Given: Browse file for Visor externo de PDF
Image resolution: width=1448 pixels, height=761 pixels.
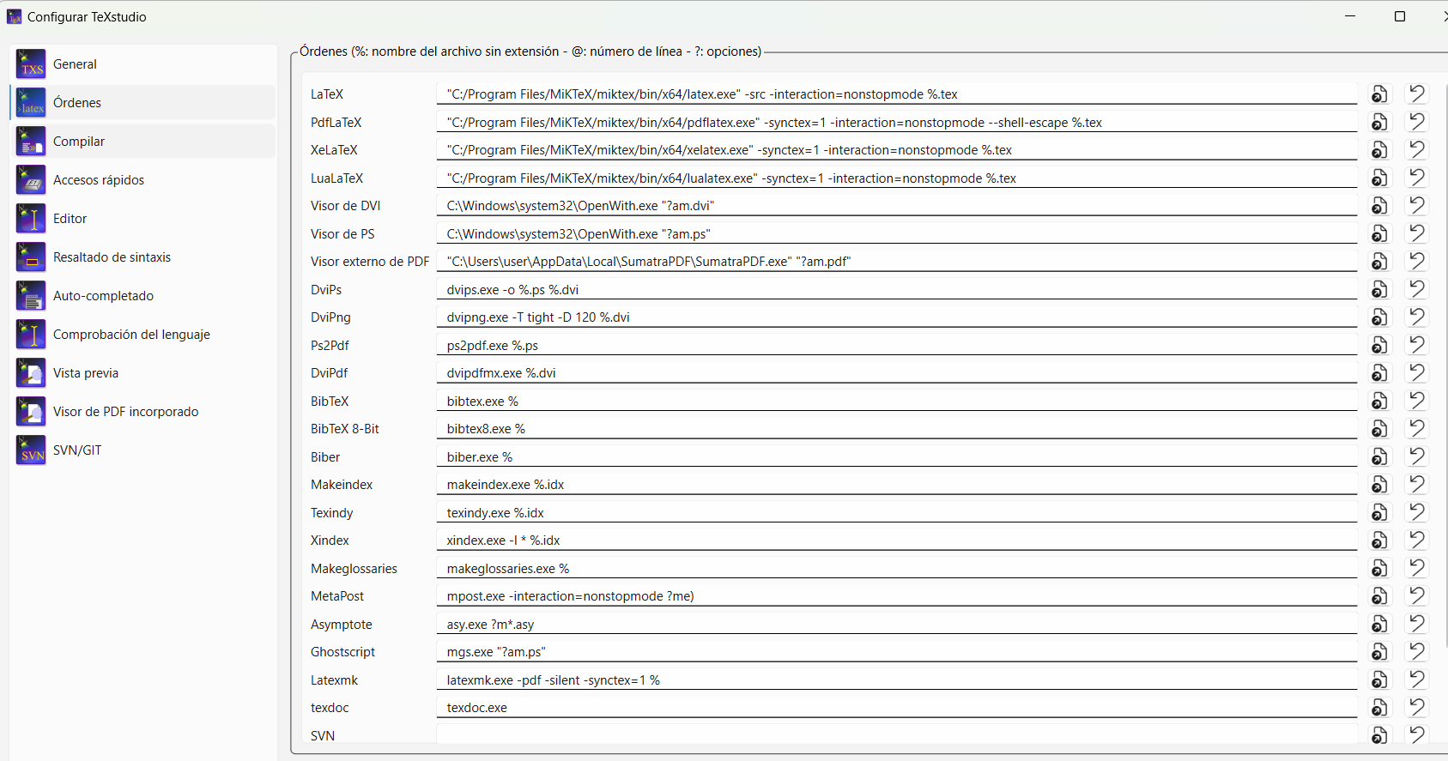Looking at the screenshot, I should tap(1379, 262).
